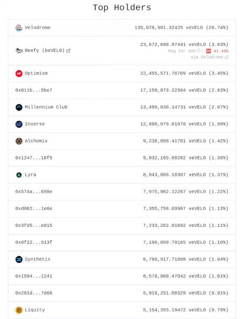246x319 pixels.
Task: Click the Velodrome logo icon
Action: [x=19, y=28]
